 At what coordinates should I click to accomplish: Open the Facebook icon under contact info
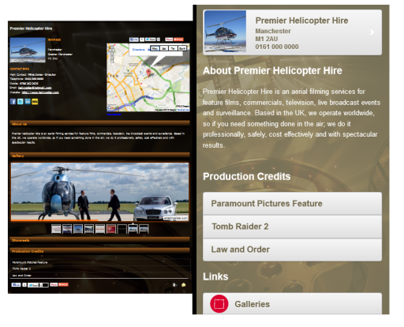tap(13, 102)
